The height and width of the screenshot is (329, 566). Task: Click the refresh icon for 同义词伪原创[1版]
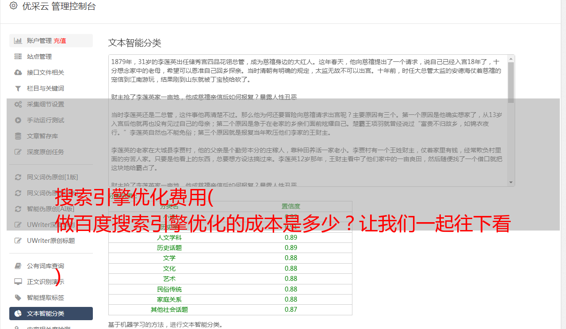click(x=18, y=177)
